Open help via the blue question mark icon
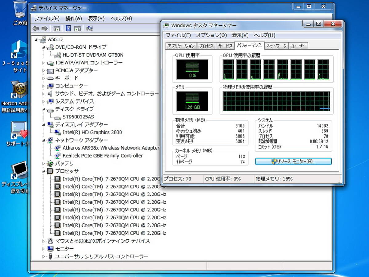Viewport: 369px width, 277px height. [68, 29]
